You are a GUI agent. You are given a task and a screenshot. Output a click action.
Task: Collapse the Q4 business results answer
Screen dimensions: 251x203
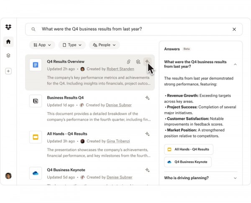[x=235, y=64]
